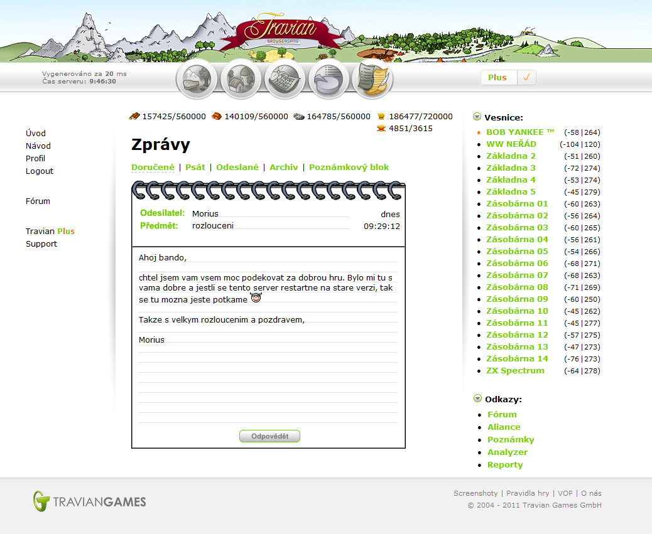Open sender Morius profile link
Viewport: 652px width, 534px height.
(205, 213)
